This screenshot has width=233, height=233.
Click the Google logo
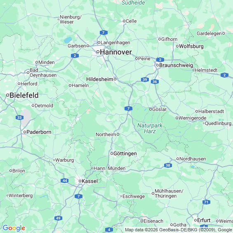14,228
